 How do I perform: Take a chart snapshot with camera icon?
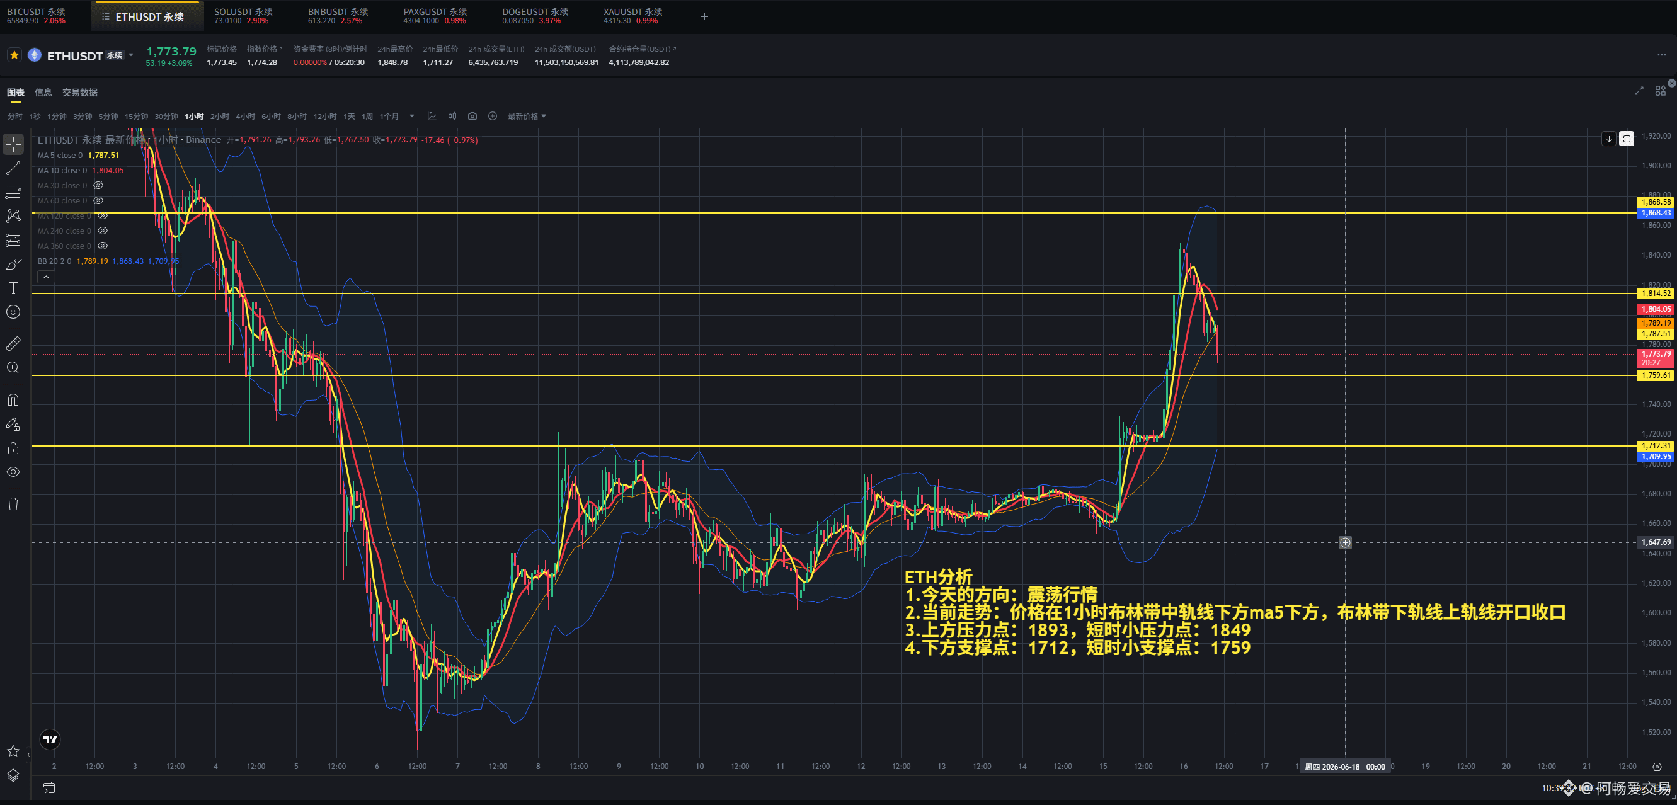click(x=472, y=116)
